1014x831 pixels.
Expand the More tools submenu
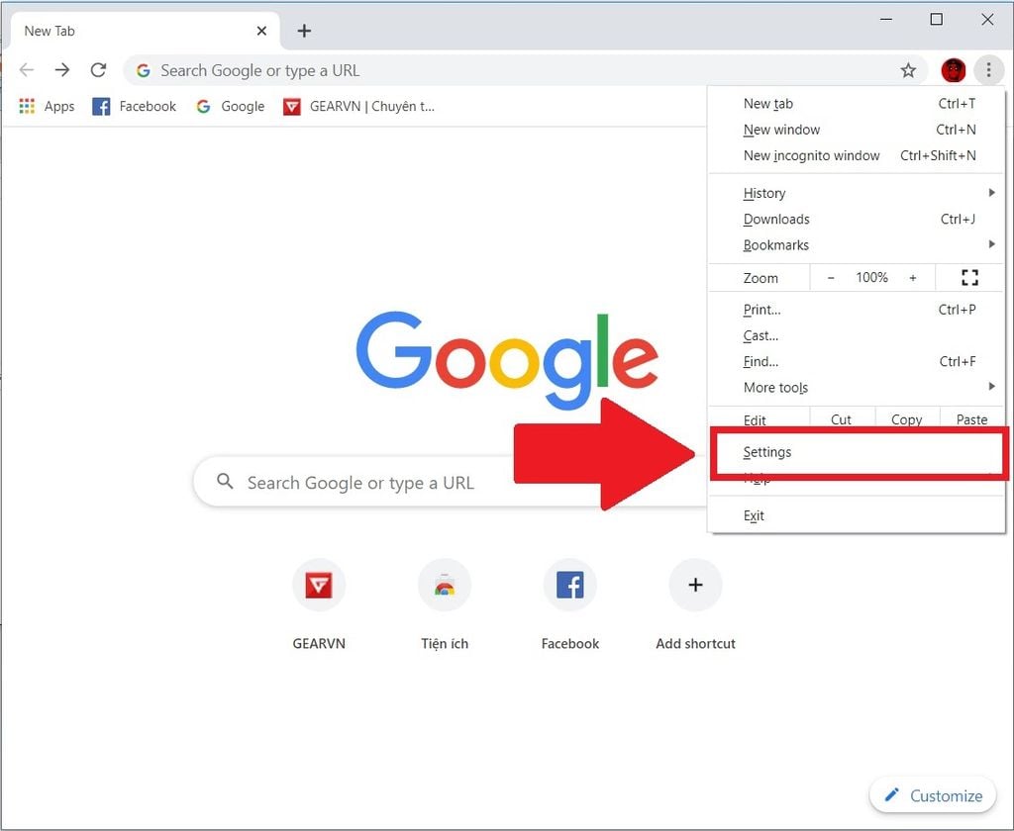tap(857, 387)
